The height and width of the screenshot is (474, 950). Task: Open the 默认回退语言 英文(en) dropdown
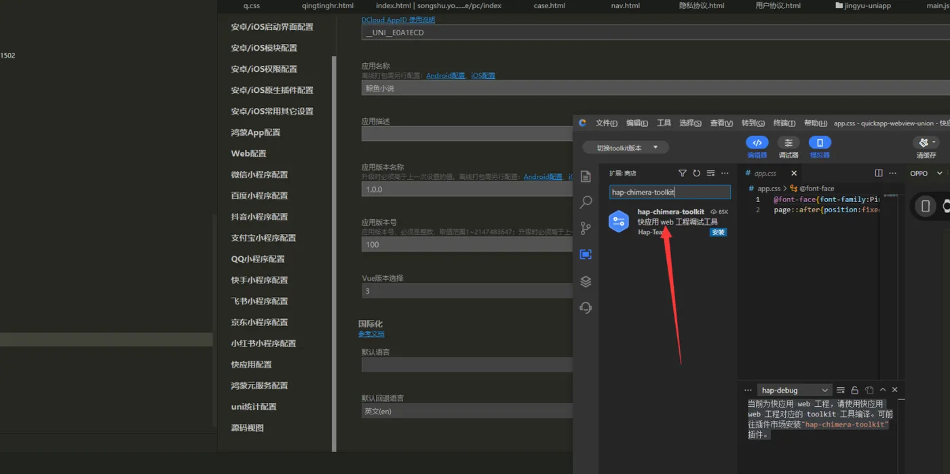[x=467, y=411]
